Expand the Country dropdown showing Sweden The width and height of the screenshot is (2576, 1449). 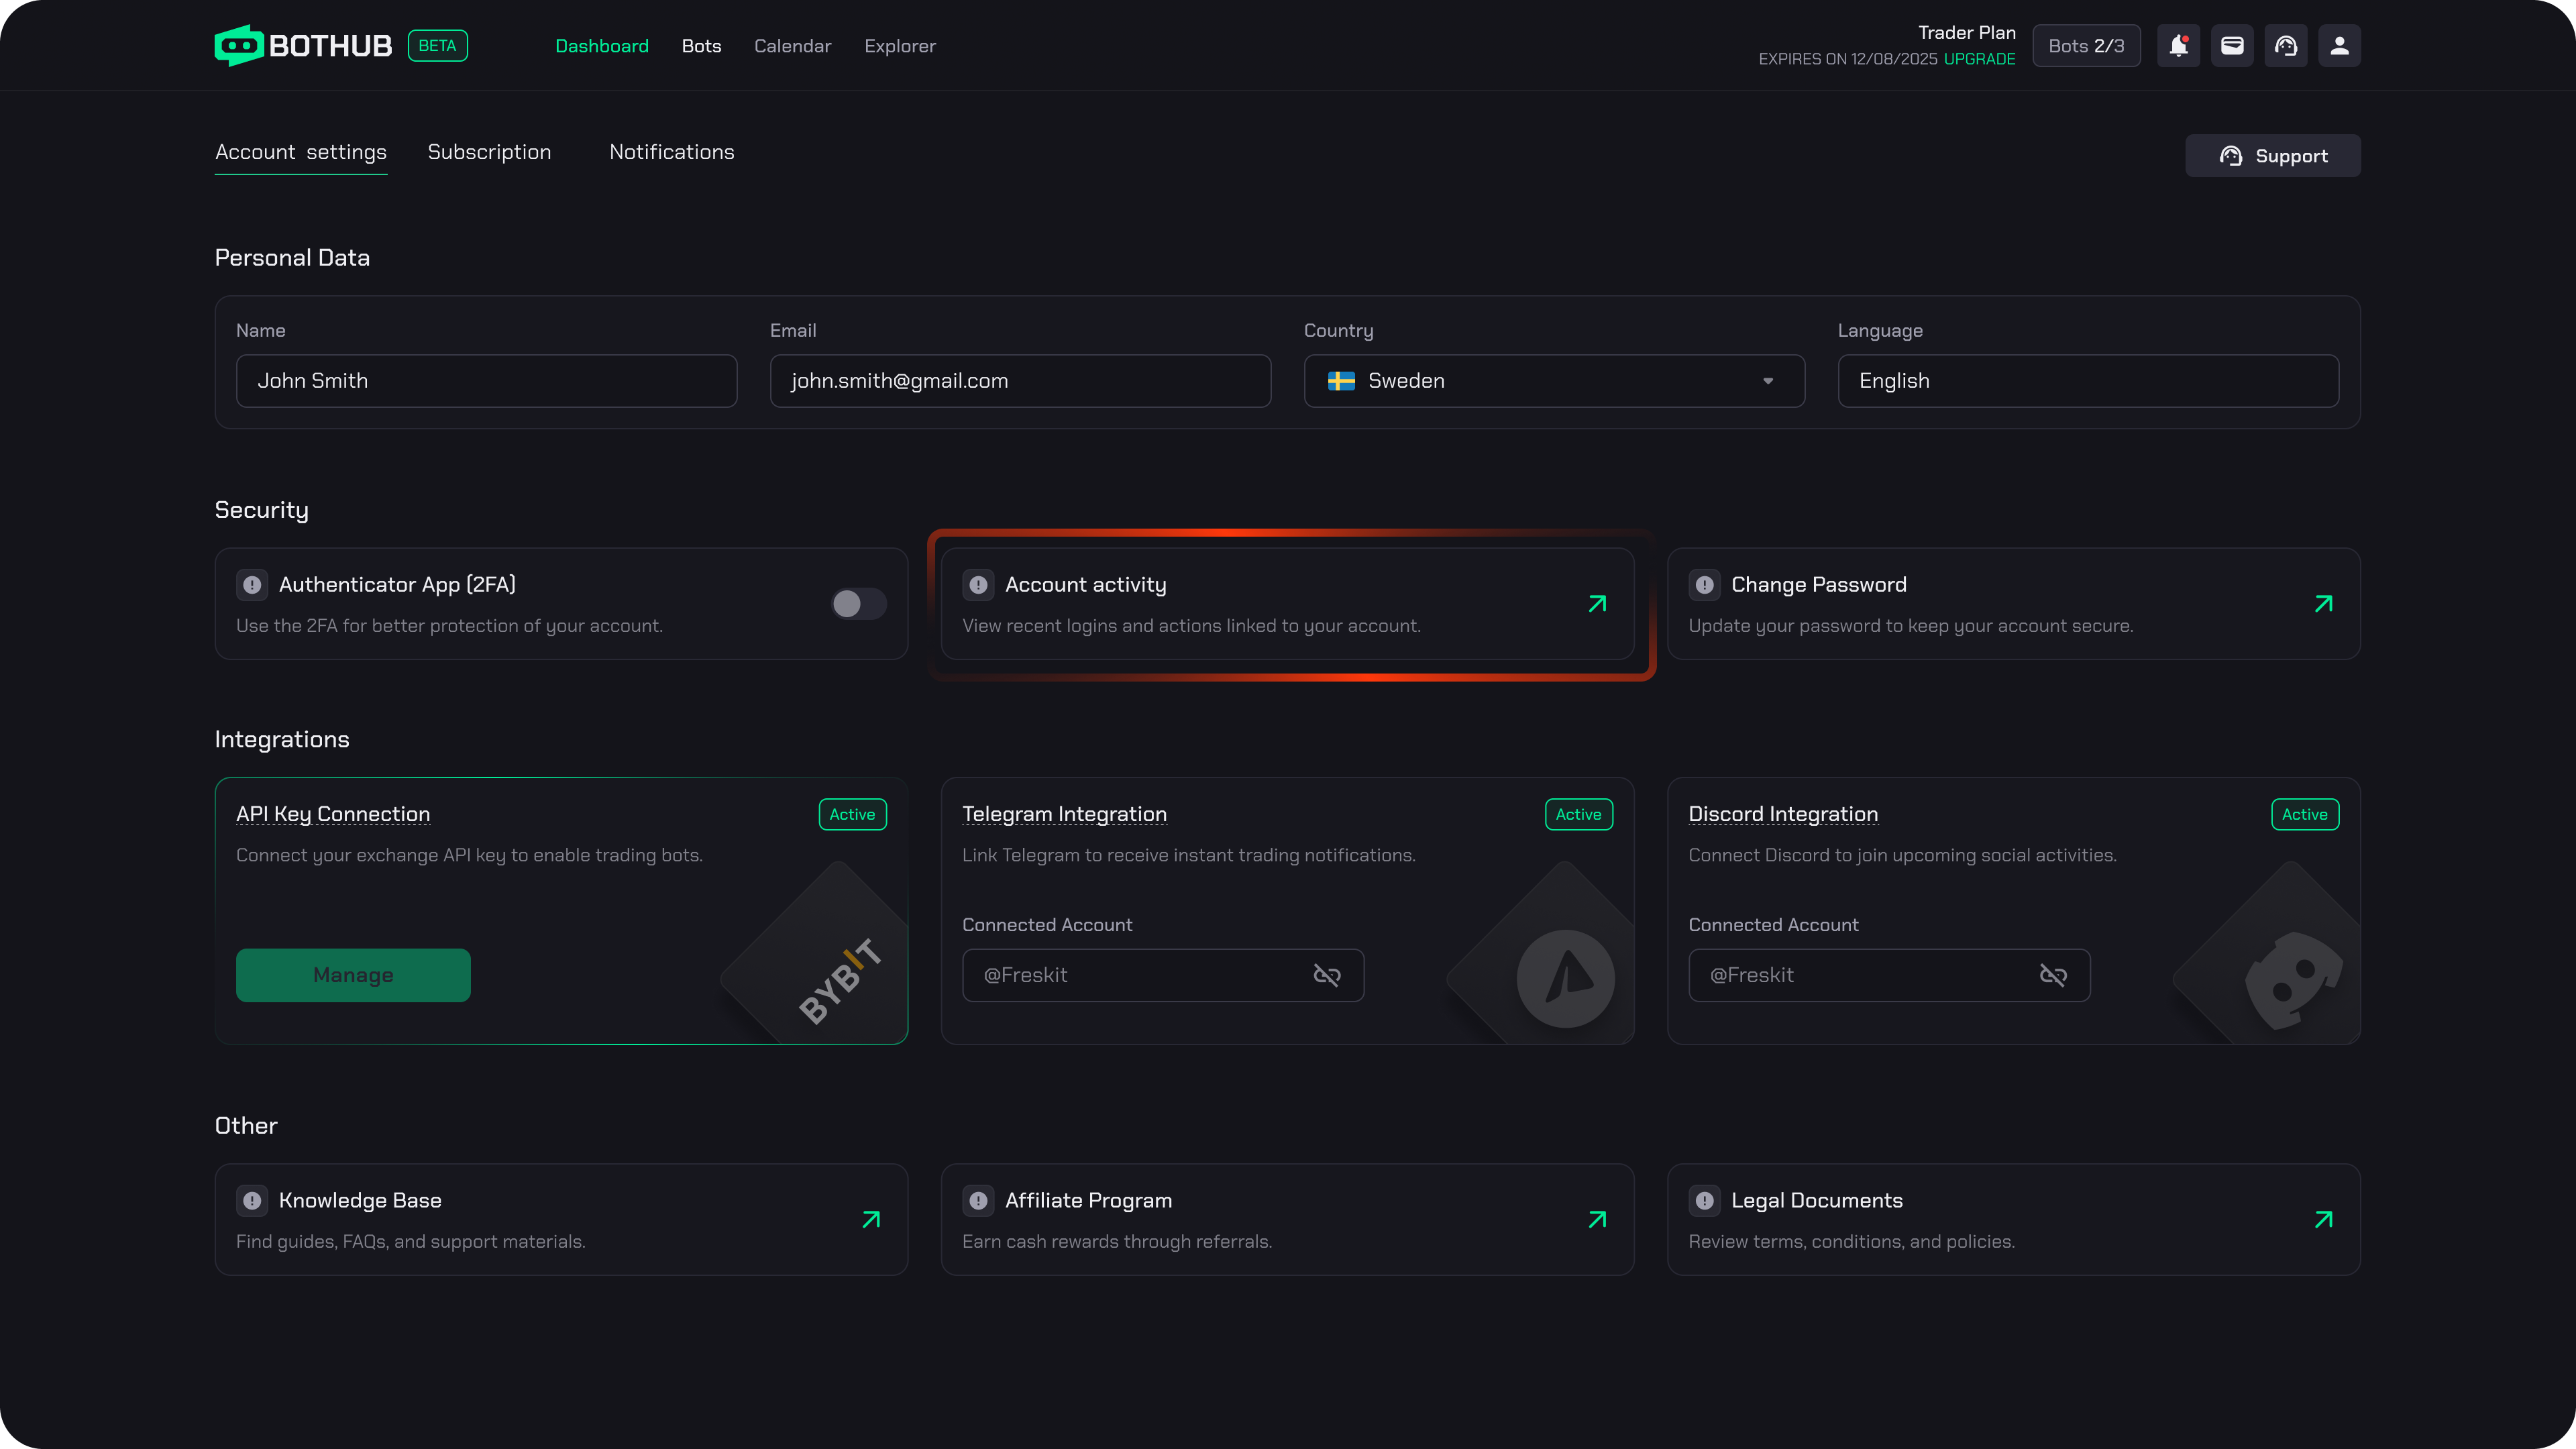tap(1554, 381)
